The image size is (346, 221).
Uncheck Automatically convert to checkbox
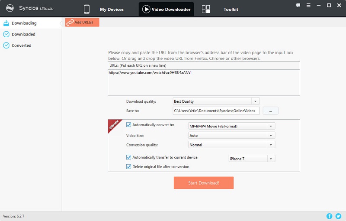(128, 125)
